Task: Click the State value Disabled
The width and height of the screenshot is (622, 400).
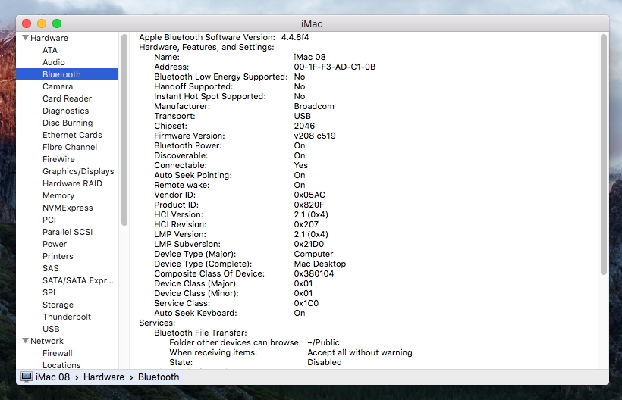Action: [325, 362]
